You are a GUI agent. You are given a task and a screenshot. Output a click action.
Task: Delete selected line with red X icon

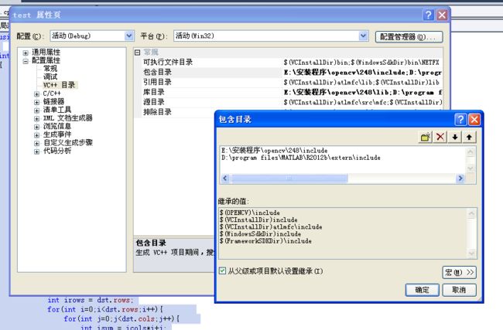[x=440, y=137]
